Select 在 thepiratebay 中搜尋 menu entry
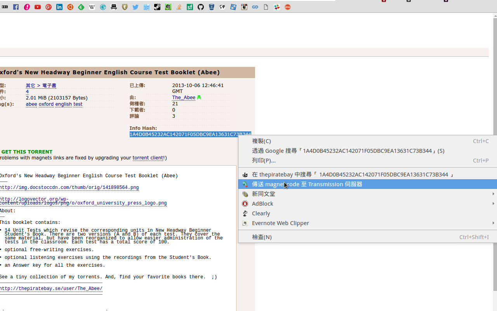 tap(367, 175)
